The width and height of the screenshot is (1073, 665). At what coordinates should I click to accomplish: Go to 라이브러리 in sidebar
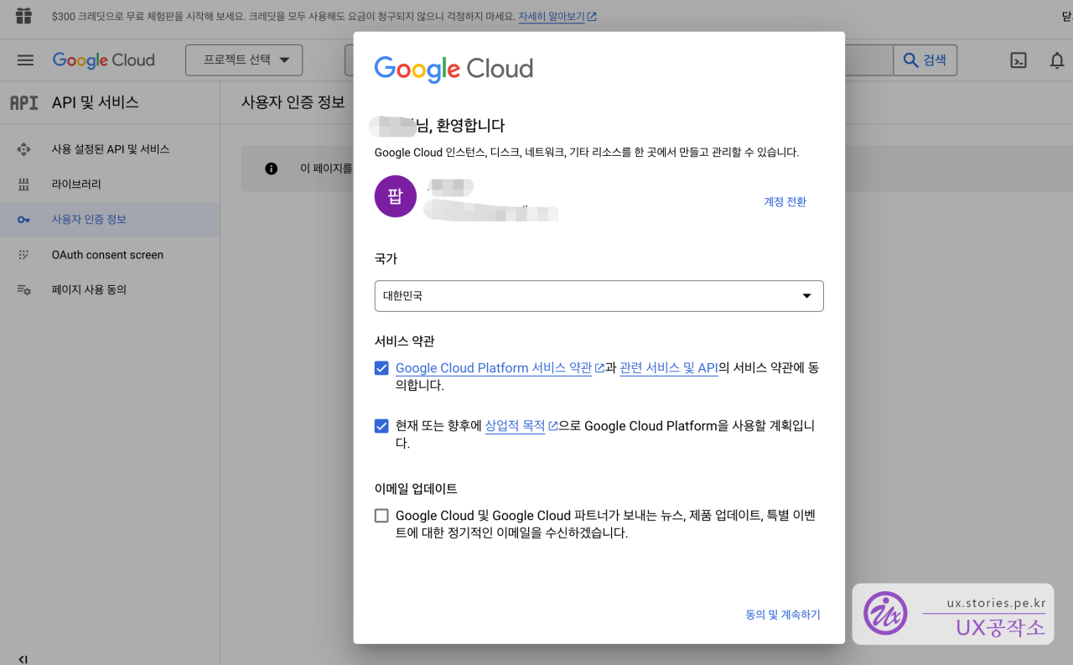(110, 184)
